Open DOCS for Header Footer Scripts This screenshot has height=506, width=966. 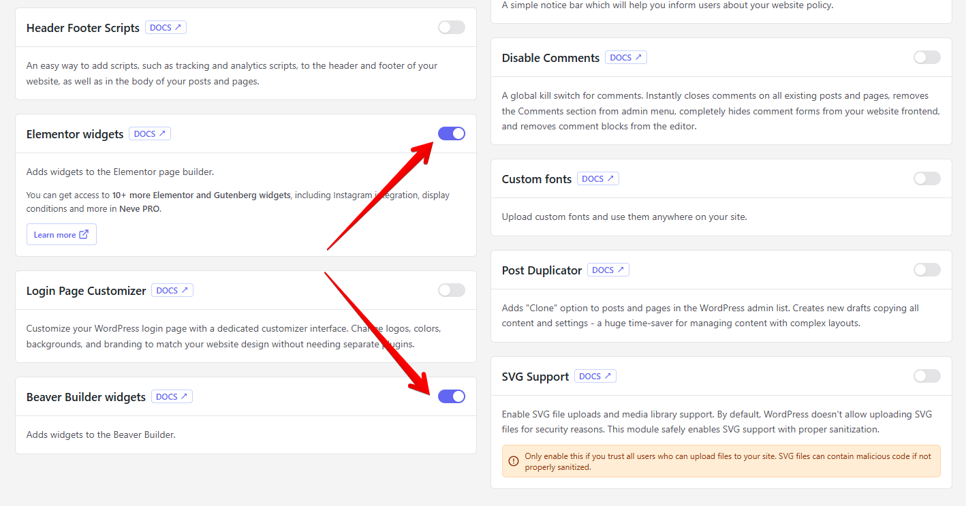[166, 28]
